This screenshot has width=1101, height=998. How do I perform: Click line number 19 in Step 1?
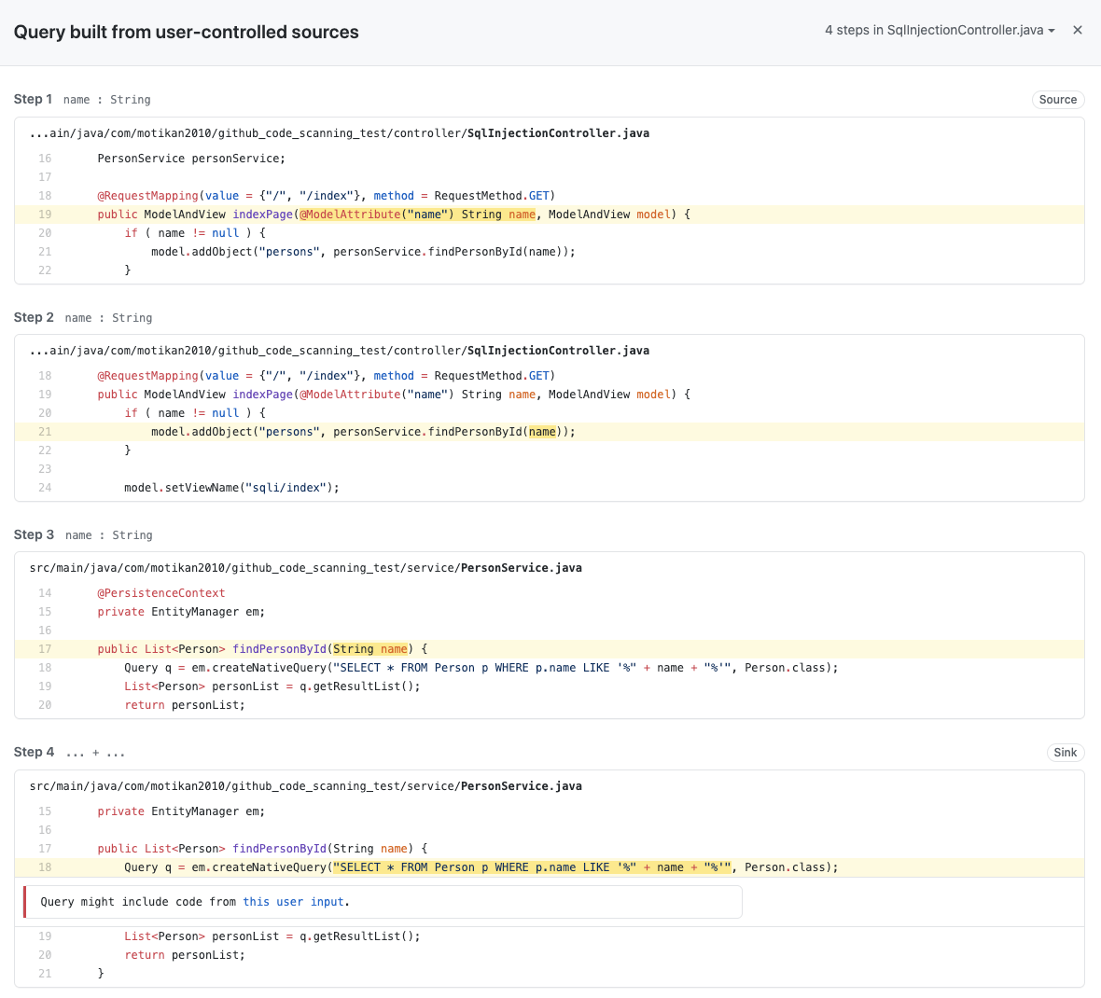click(45, 215)
